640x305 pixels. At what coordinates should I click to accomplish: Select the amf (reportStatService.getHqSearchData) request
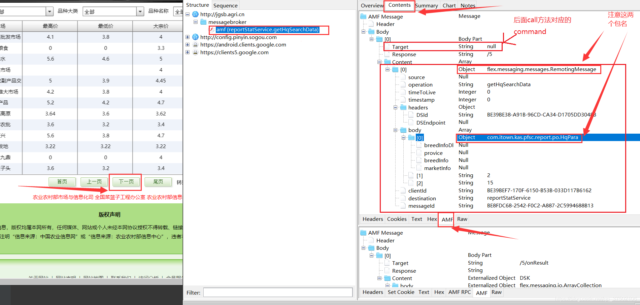tap(267, 30)
